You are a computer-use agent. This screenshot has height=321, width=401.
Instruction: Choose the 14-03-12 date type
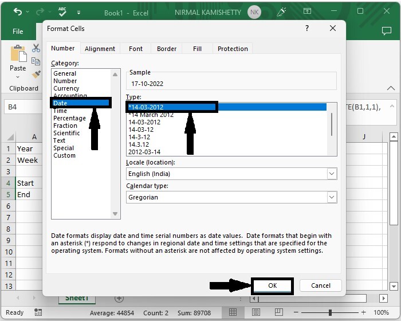click(141, 130)
